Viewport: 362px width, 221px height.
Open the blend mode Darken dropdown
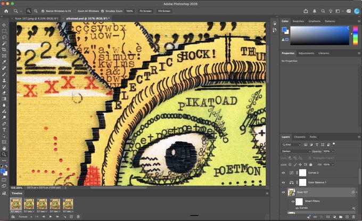coord(296,151)
